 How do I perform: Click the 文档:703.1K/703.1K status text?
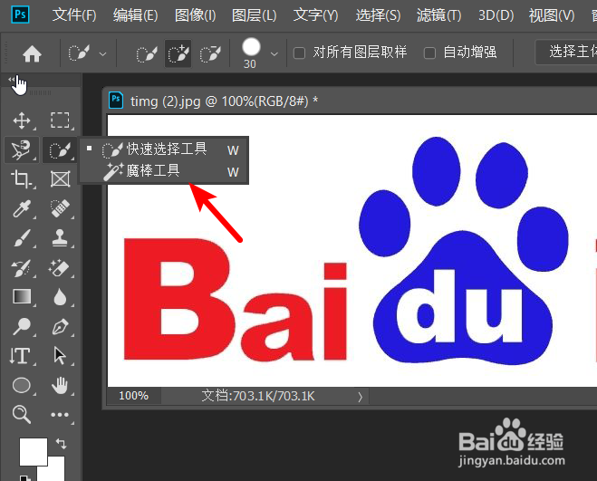pyautogui.click(x=258, y=396)
